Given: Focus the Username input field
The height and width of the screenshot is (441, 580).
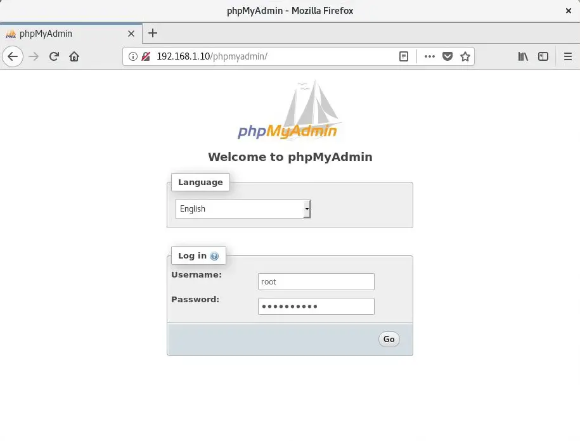Looking at the screenshot, I should click(316, 282).
